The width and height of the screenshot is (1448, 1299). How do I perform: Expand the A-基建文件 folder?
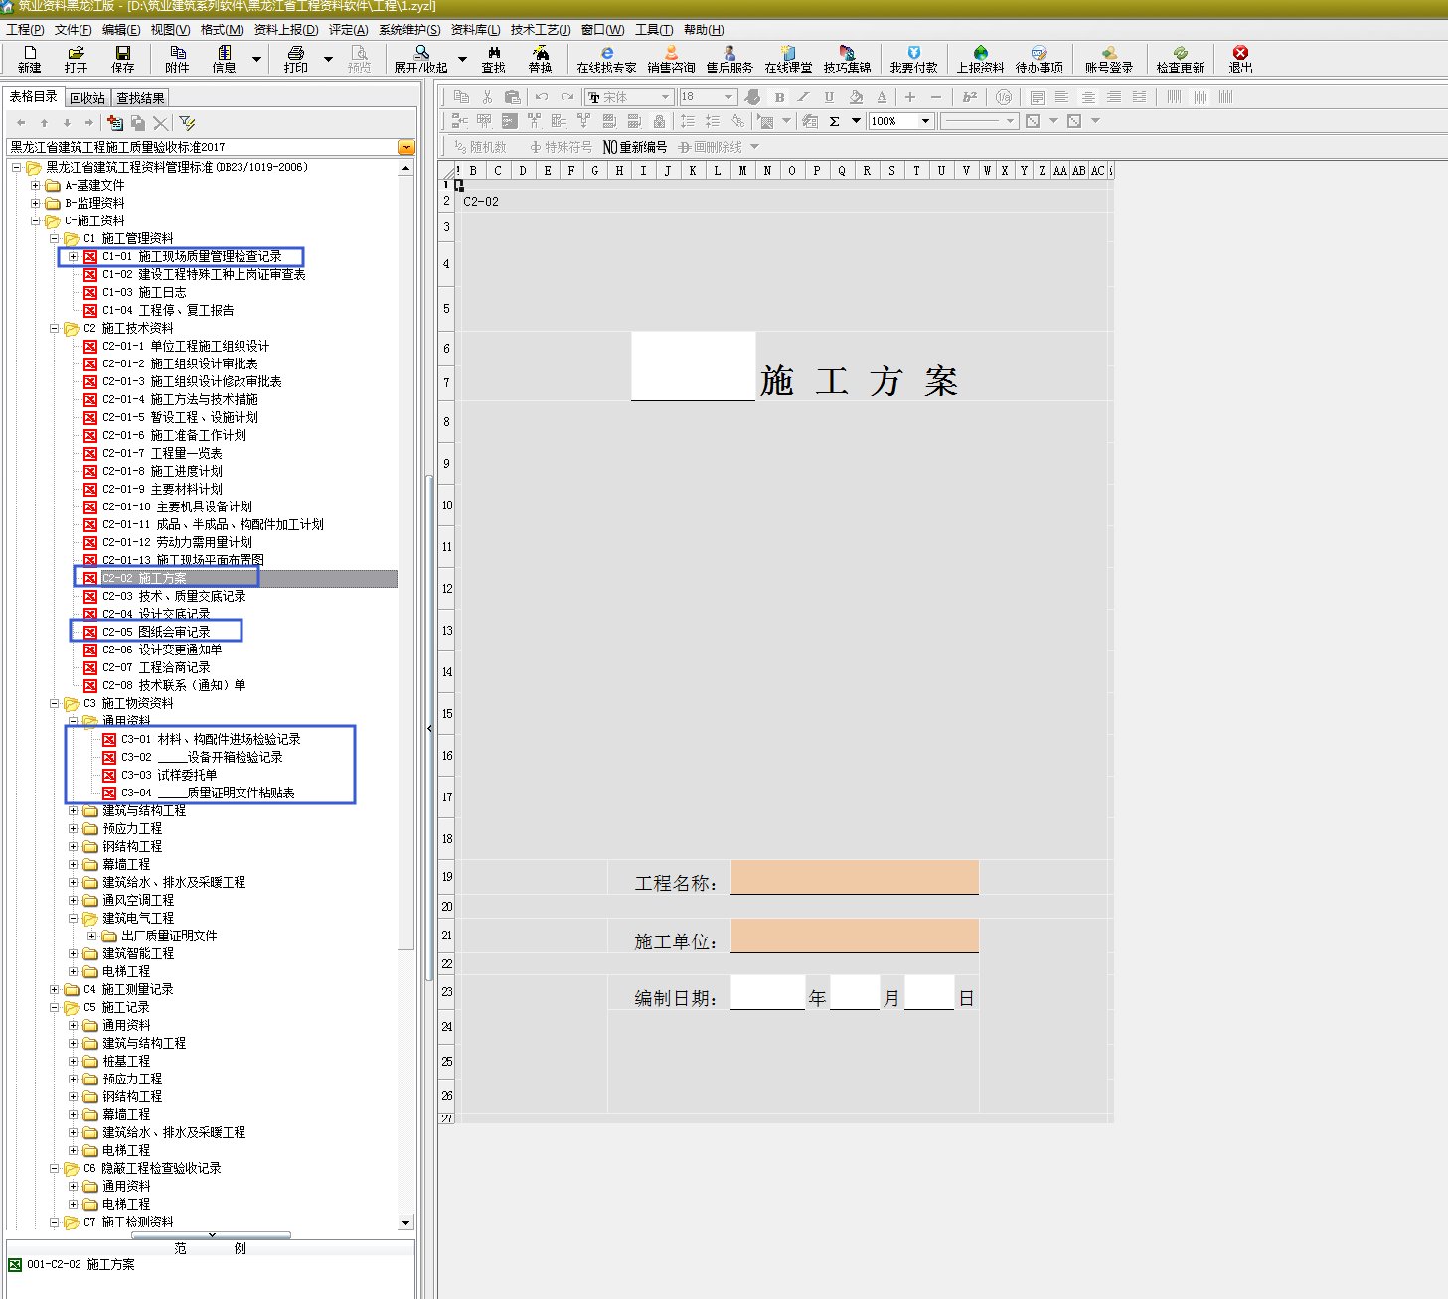pyautogui.click(x=35, y=185)
